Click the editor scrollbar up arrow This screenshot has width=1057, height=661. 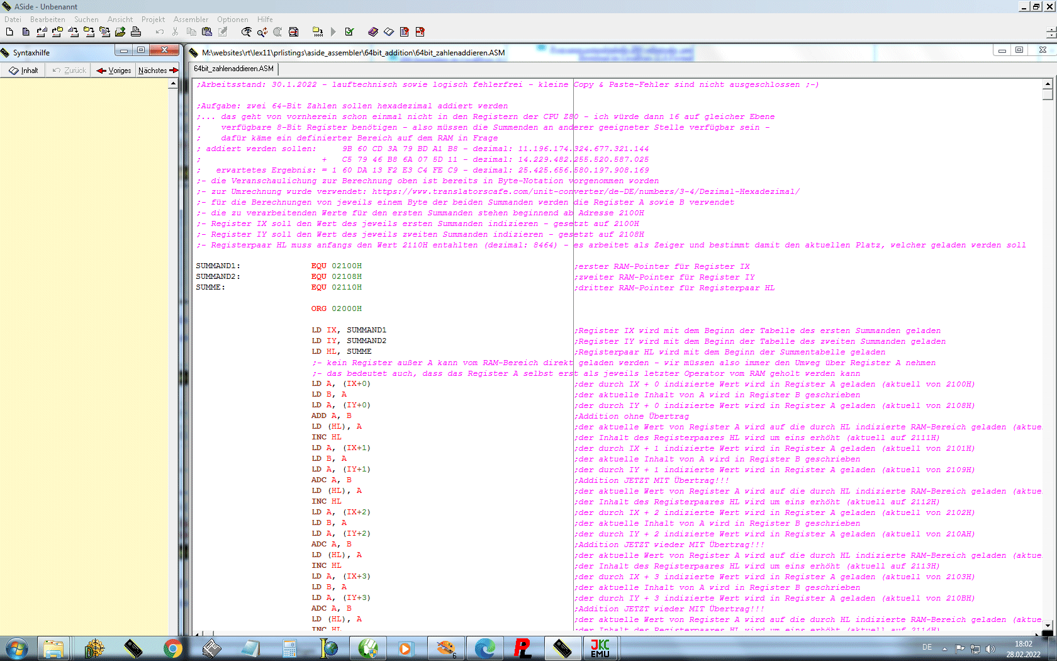pyautogui.click(x=1048, y=84)
